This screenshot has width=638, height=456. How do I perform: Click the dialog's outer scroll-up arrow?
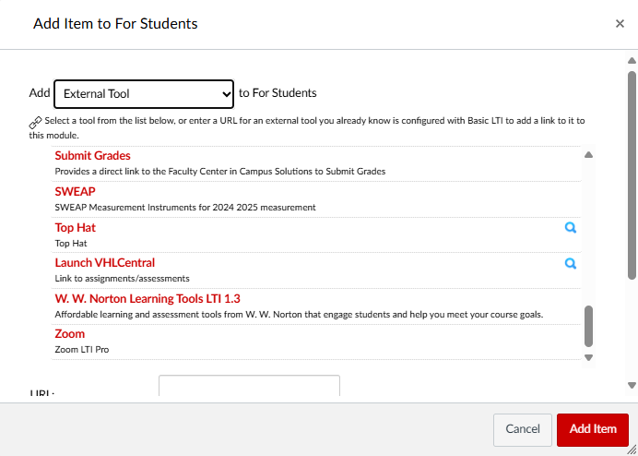632,61
